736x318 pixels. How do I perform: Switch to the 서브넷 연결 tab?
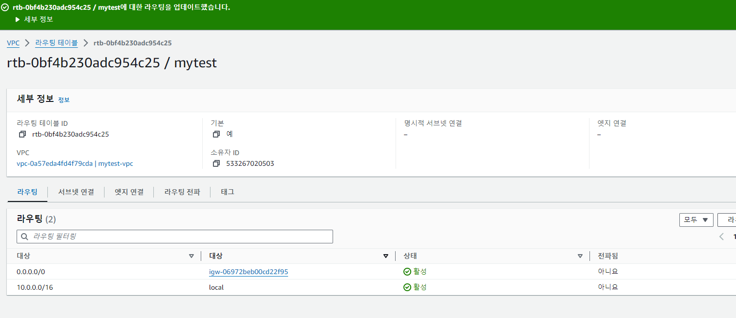[x=76, y=192]
